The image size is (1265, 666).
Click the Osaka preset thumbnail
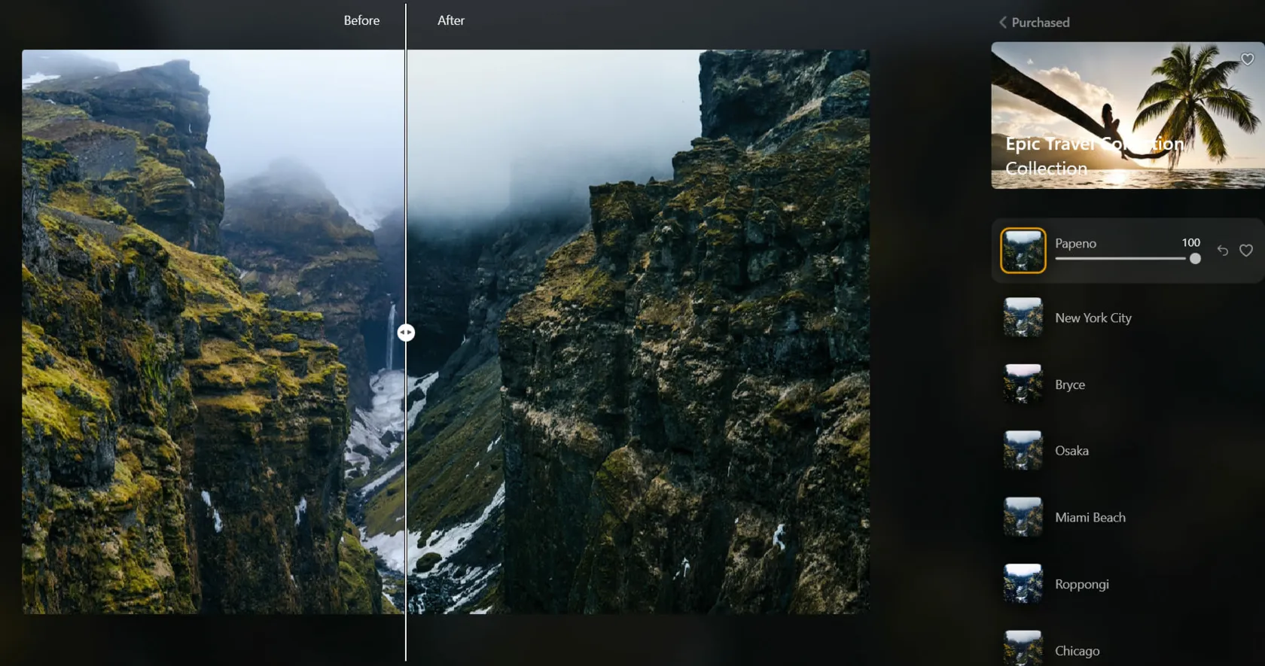[x=1023, y=451]
